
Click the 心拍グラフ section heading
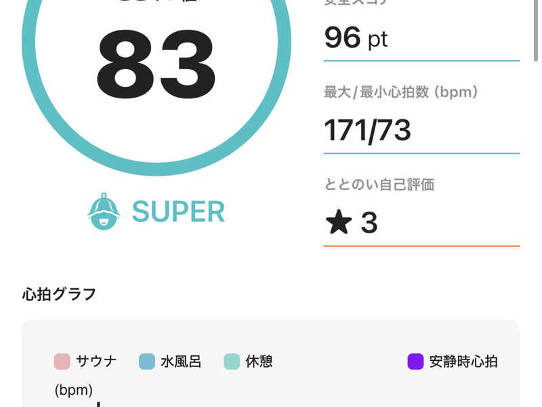(x=59, y=294)
